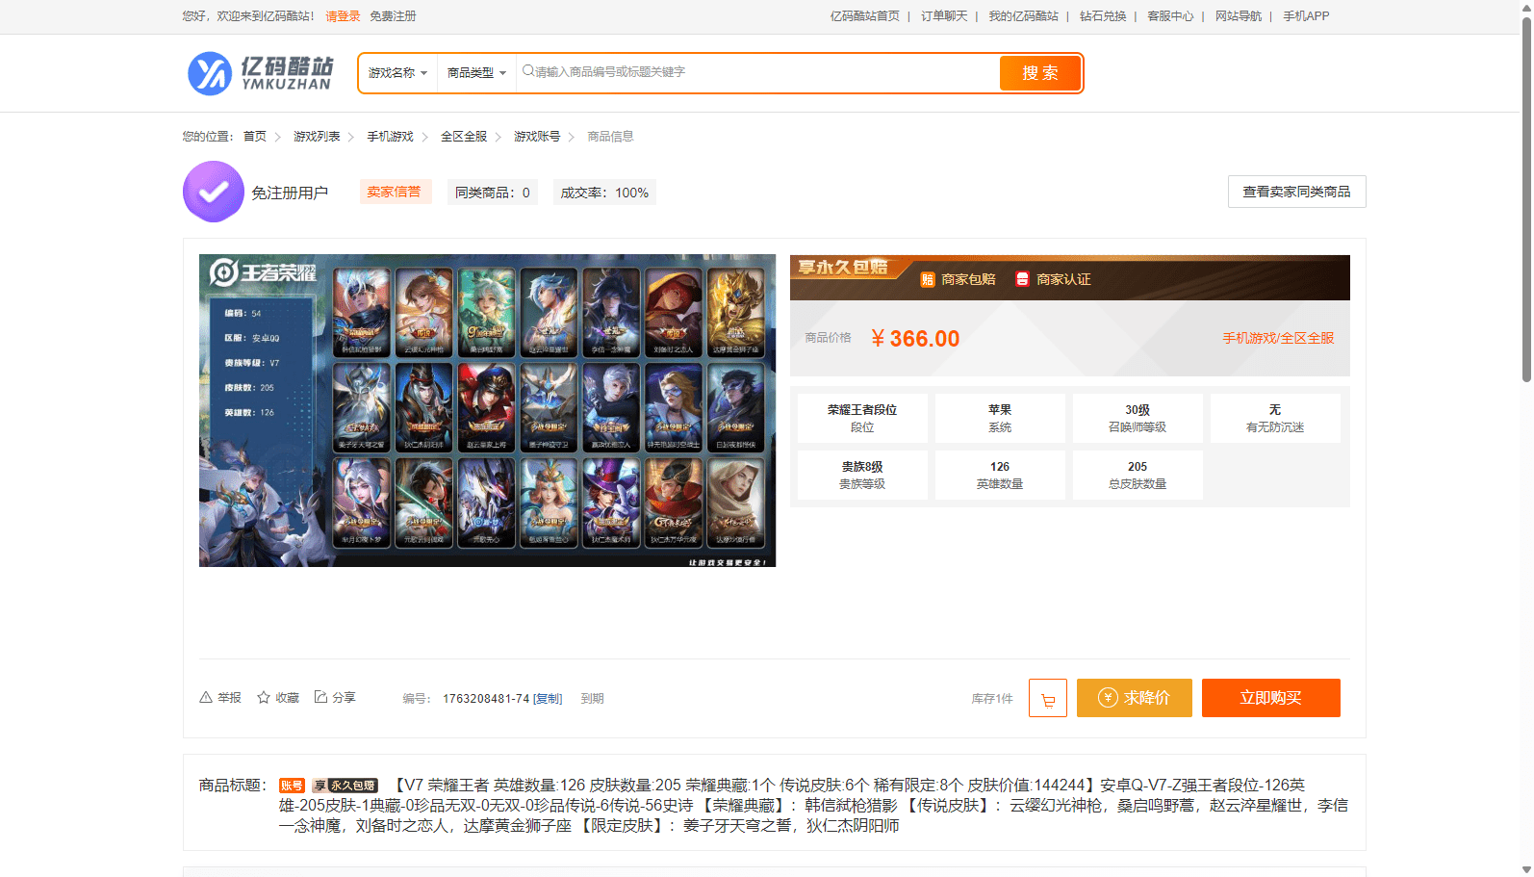Image resolution: width=1534 pixels, height=877 pixels.
Task: Click the orange 搜索 button
Action: coord(1040,73)
